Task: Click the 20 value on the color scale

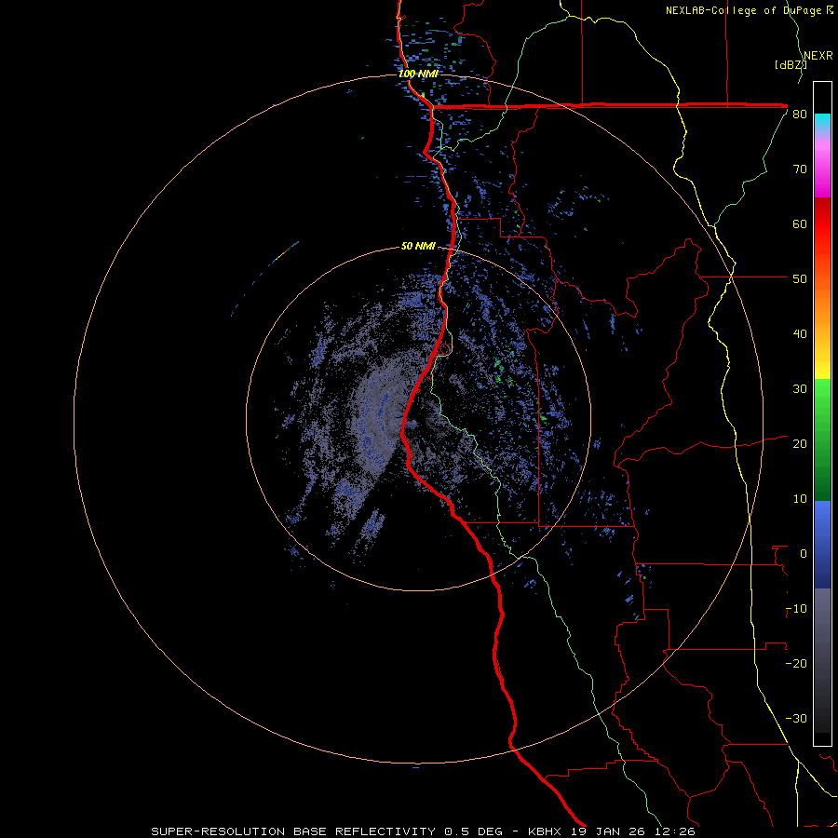Action: 800,444
